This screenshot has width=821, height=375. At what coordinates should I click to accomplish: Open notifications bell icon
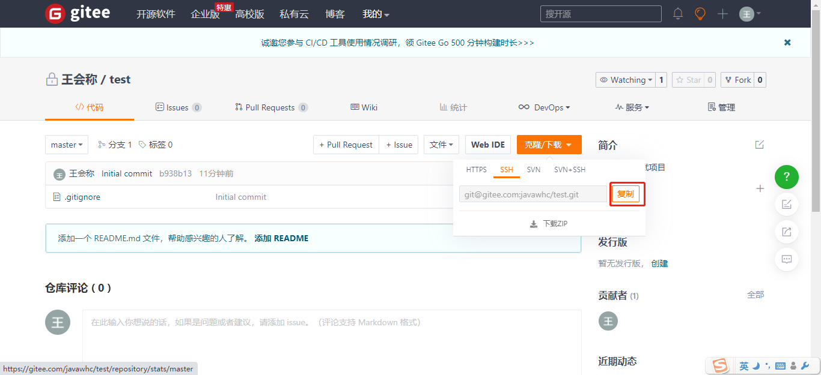pyautogui.click(x=678, y=14)
